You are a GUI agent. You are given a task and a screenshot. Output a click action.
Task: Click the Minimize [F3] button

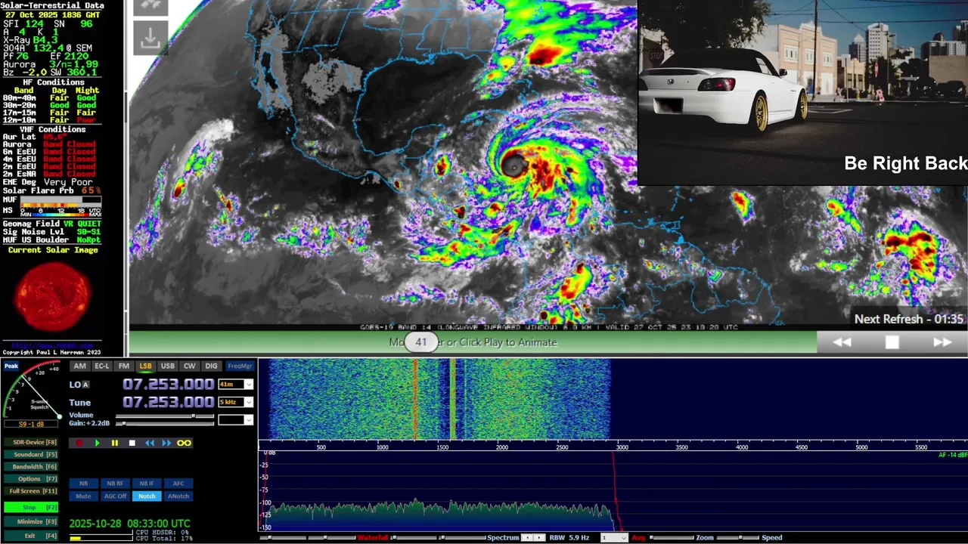(x=31, y=521)
